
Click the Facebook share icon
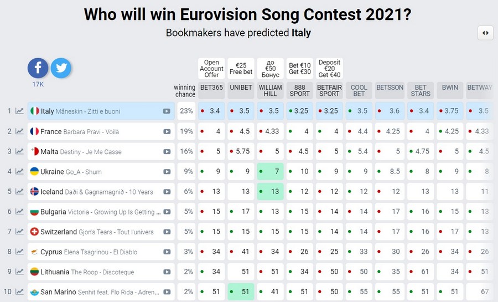tap(38, 68)
